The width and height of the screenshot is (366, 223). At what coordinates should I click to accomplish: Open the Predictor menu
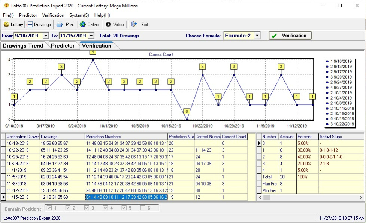coord(28,15)
